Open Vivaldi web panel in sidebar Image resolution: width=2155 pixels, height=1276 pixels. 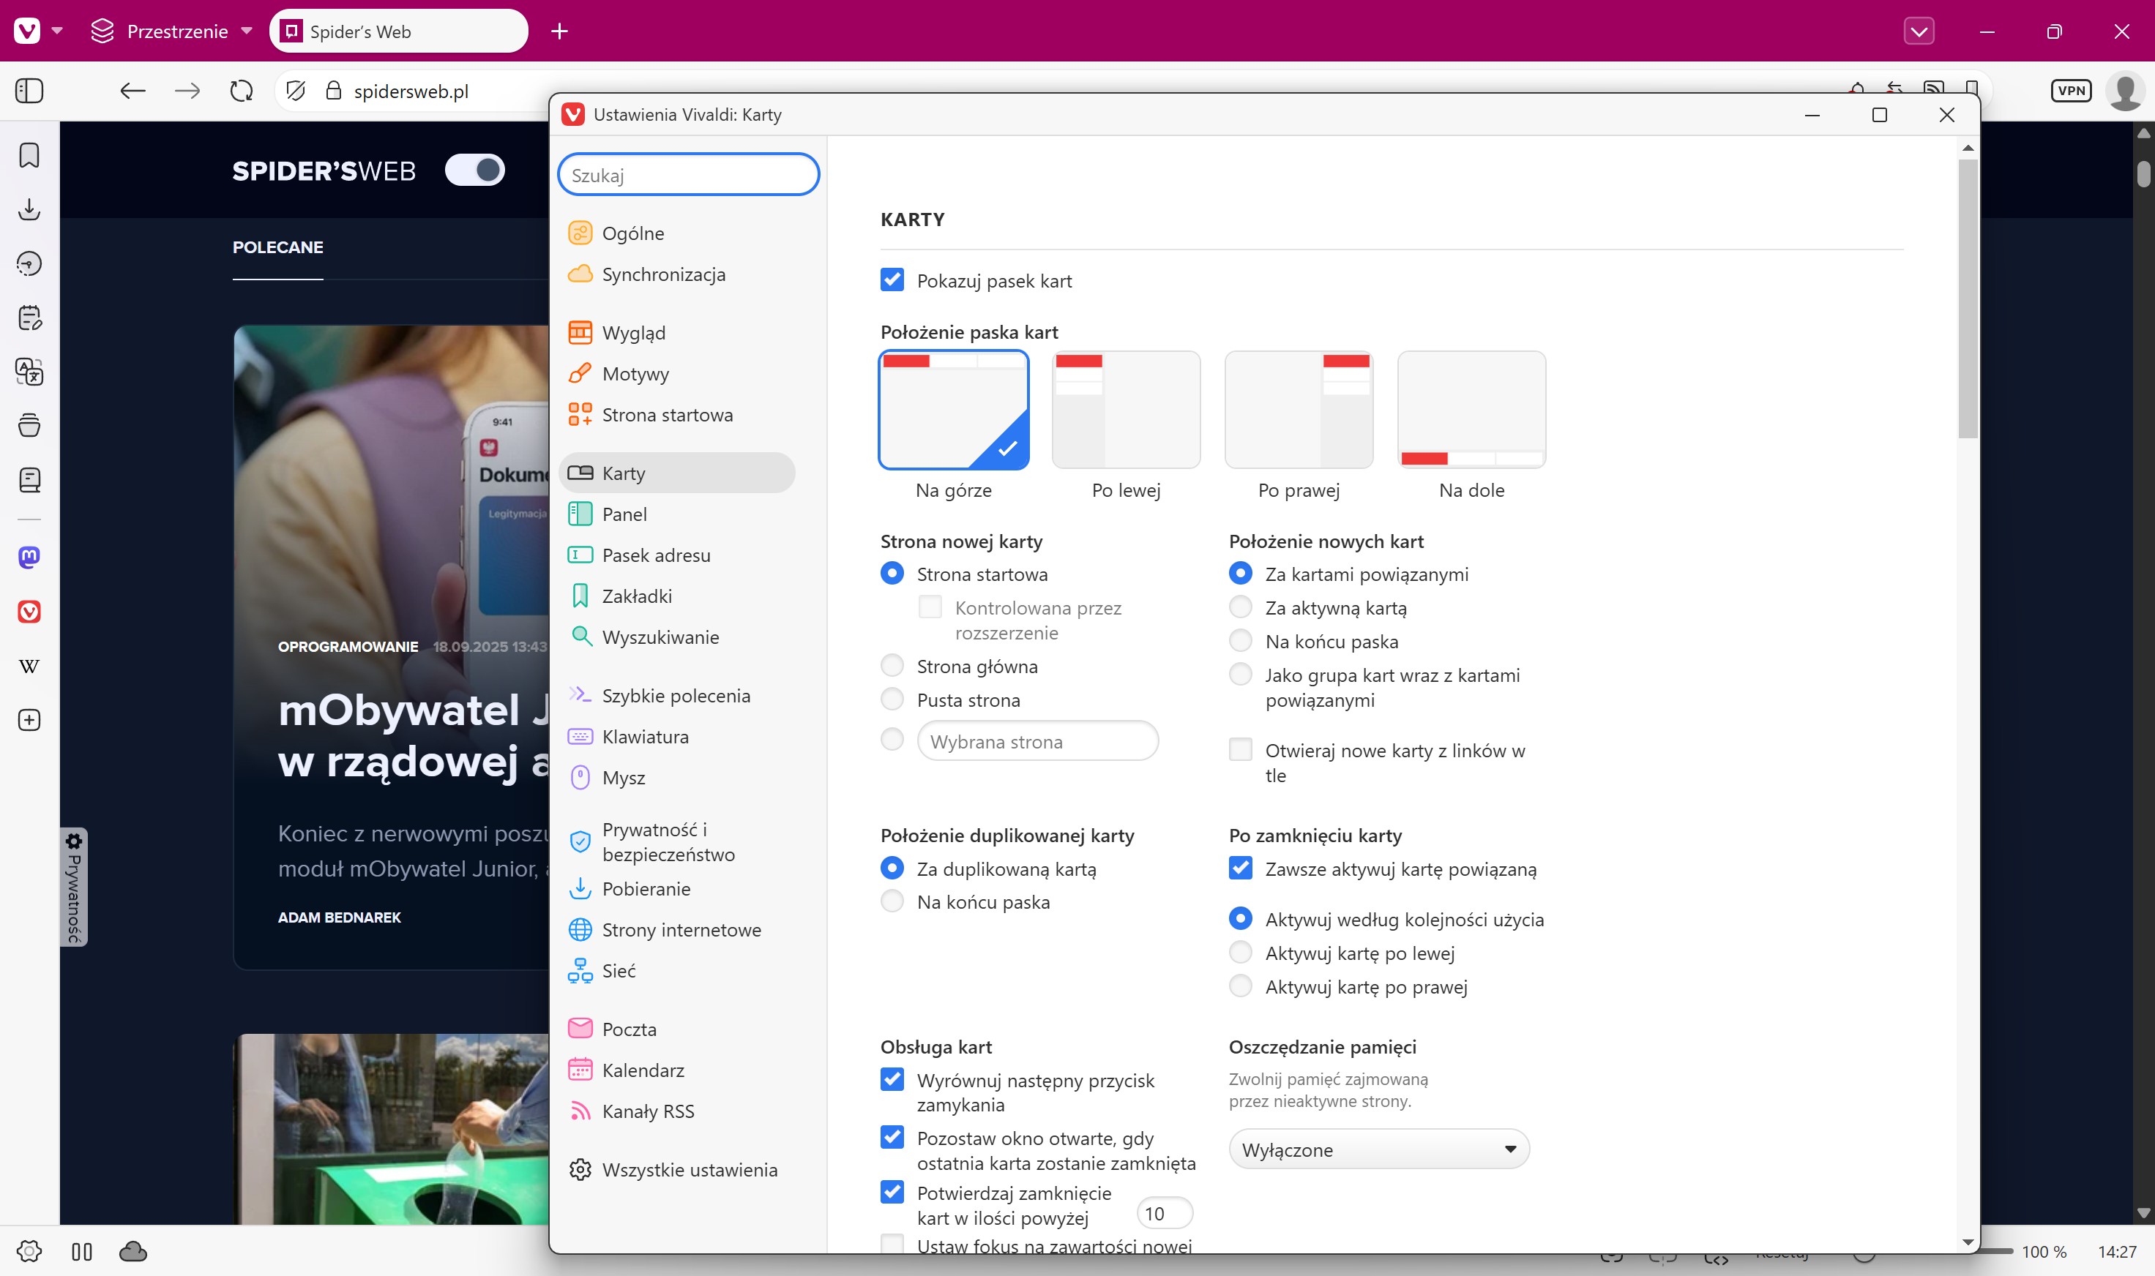(x=29, y=612)
